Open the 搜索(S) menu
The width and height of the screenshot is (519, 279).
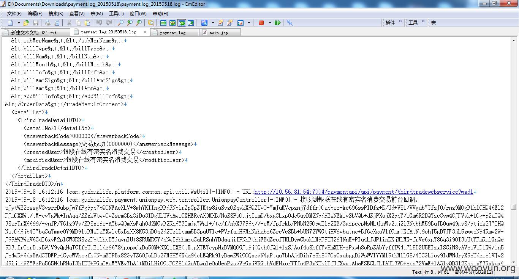(56, 14)
